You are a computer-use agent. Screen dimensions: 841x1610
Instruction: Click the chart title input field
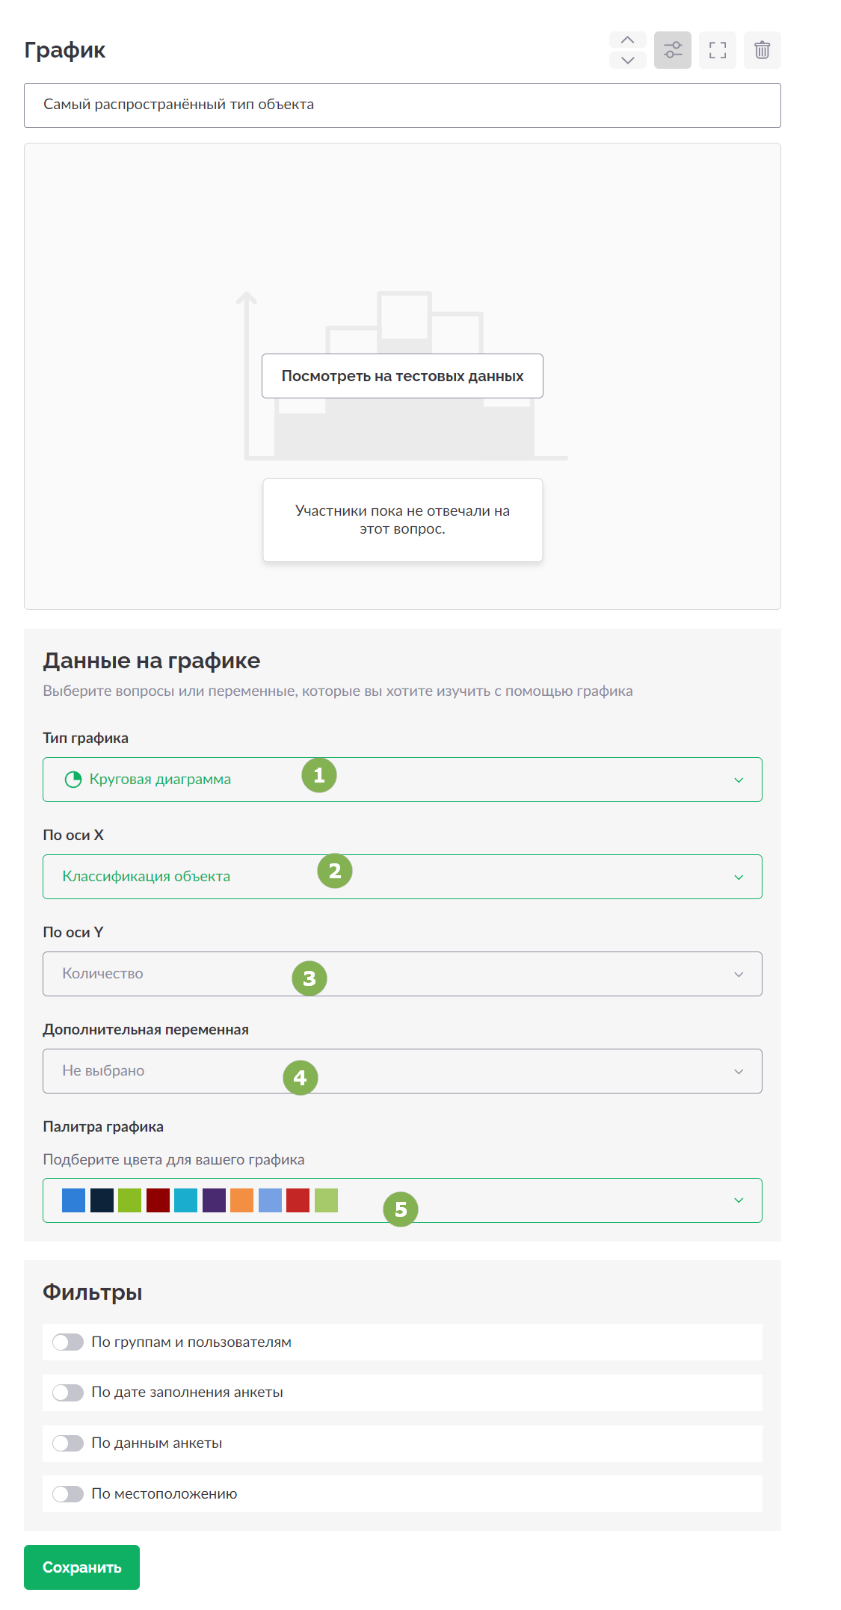coord(402,105)
